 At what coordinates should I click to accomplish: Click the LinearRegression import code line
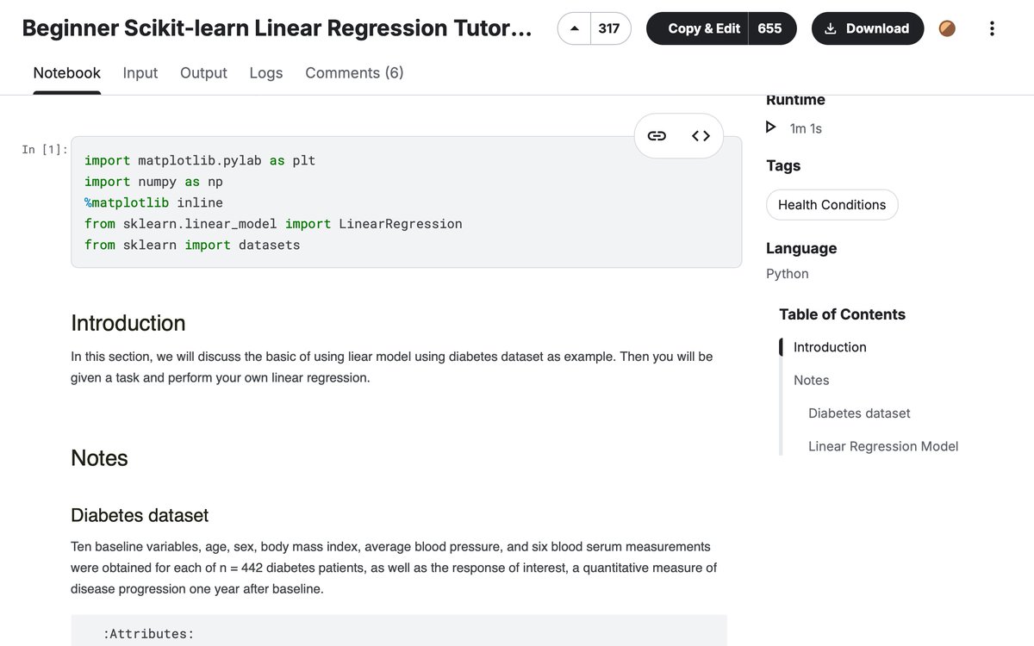(x=273, y=224)
